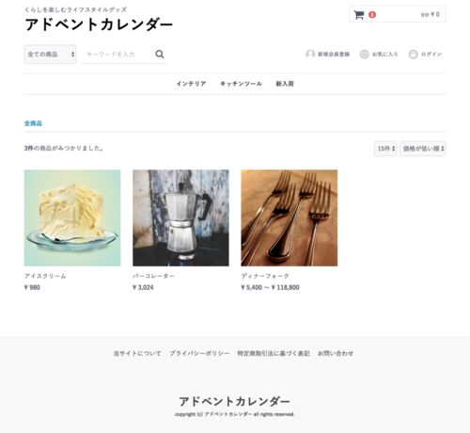
Task: Expand the 15件 items-per-page dropdown
Action: click(x=385, y=149)
